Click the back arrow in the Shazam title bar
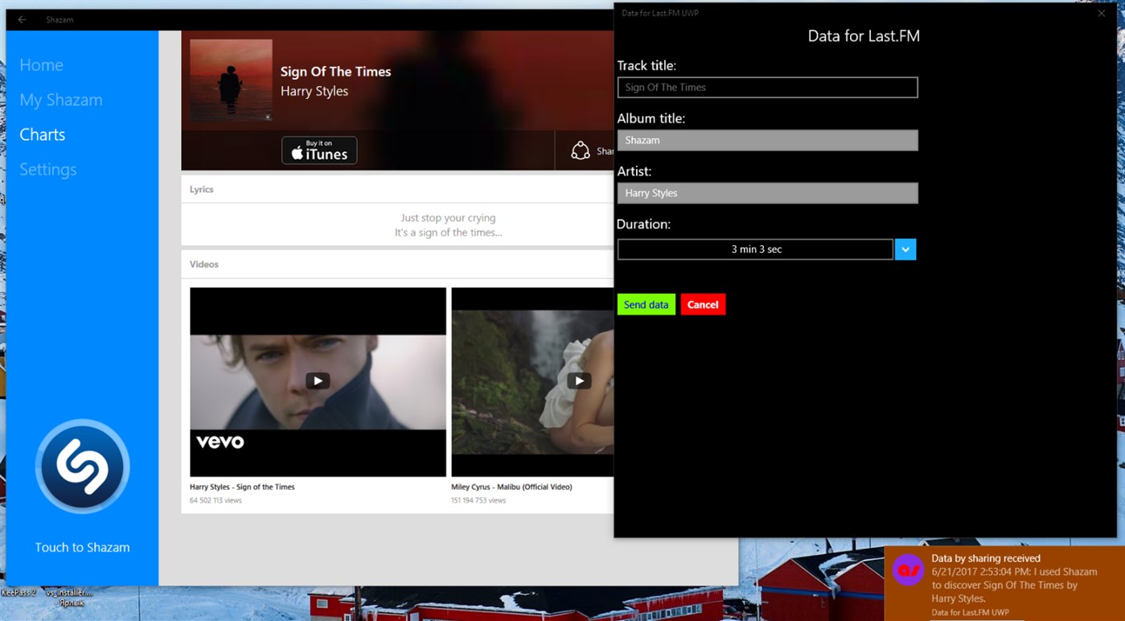This screenshot has width=1125, height=621. tap(21, 19)
